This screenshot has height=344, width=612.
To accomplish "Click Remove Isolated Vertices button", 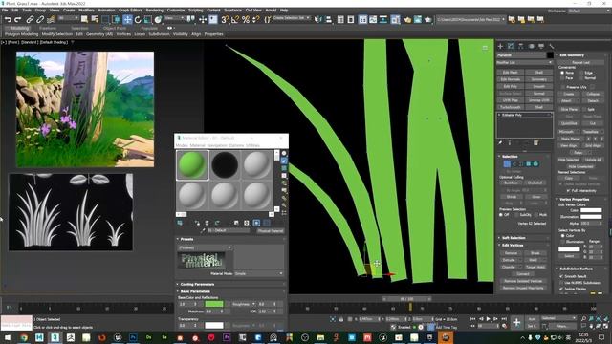I will click(x=523, y=281).
